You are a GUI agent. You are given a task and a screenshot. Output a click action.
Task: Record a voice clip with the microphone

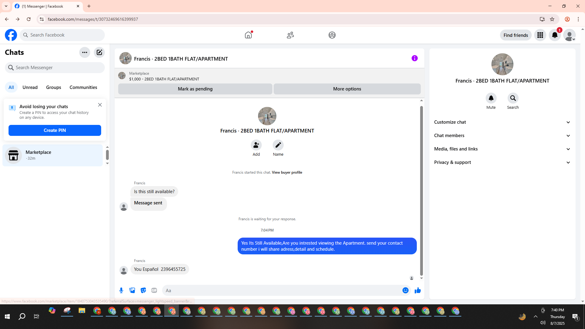pyautogui.click(x=121, y=290)
